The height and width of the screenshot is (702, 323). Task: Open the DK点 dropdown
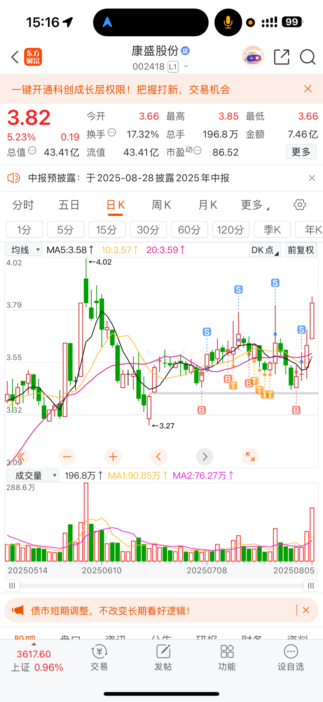pyautogui.click(x=265, y=250)
